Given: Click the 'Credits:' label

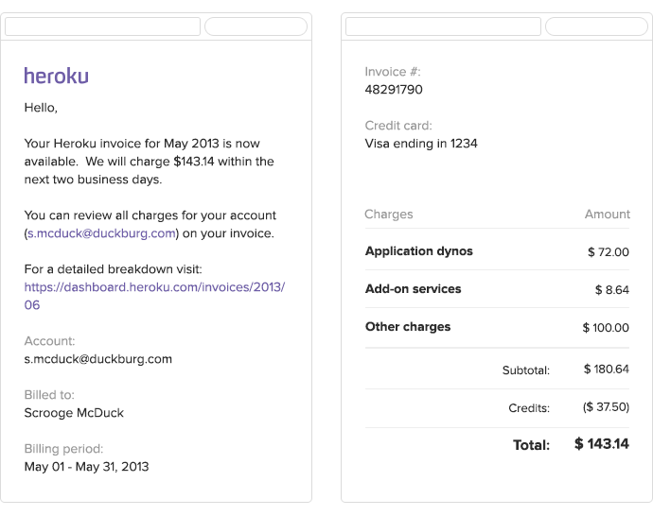Looking at the screenshot, I should [529, 408].
